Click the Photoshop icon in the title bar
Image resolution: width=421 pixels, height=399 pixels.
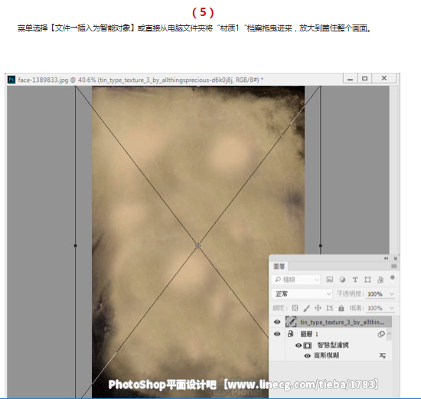tap(11, 80)
